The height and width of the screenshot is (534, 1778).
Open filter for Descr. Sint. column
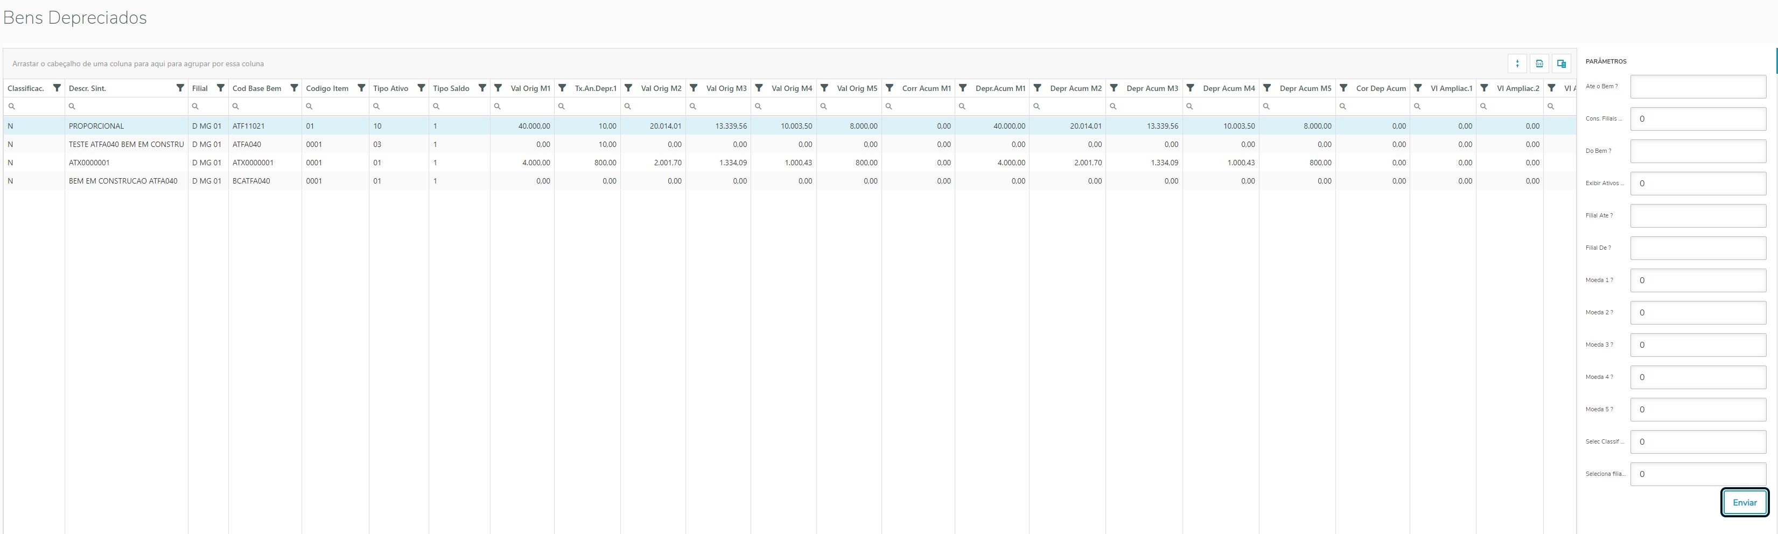click(180, 88)
